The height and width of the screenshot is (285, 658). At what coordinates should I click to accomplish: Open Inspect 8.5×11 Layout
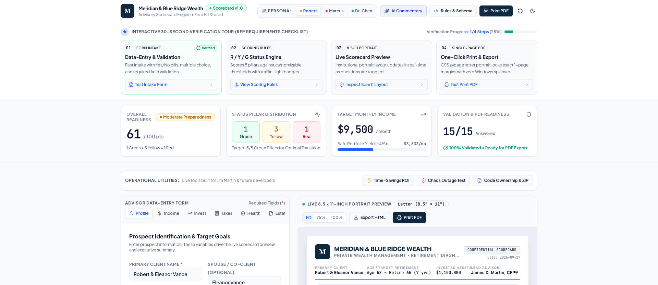coord(381,85)
